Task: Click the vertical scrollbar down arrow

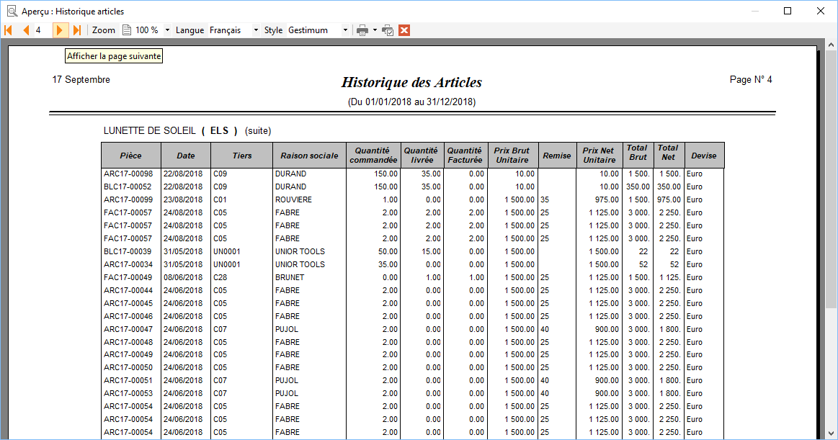Action: 831,433
